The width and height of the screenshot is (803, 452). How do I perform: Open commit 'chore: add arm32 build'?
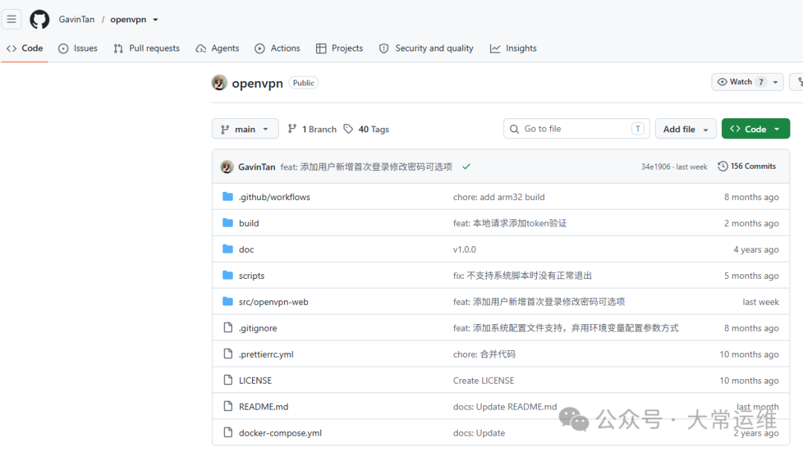499,197
